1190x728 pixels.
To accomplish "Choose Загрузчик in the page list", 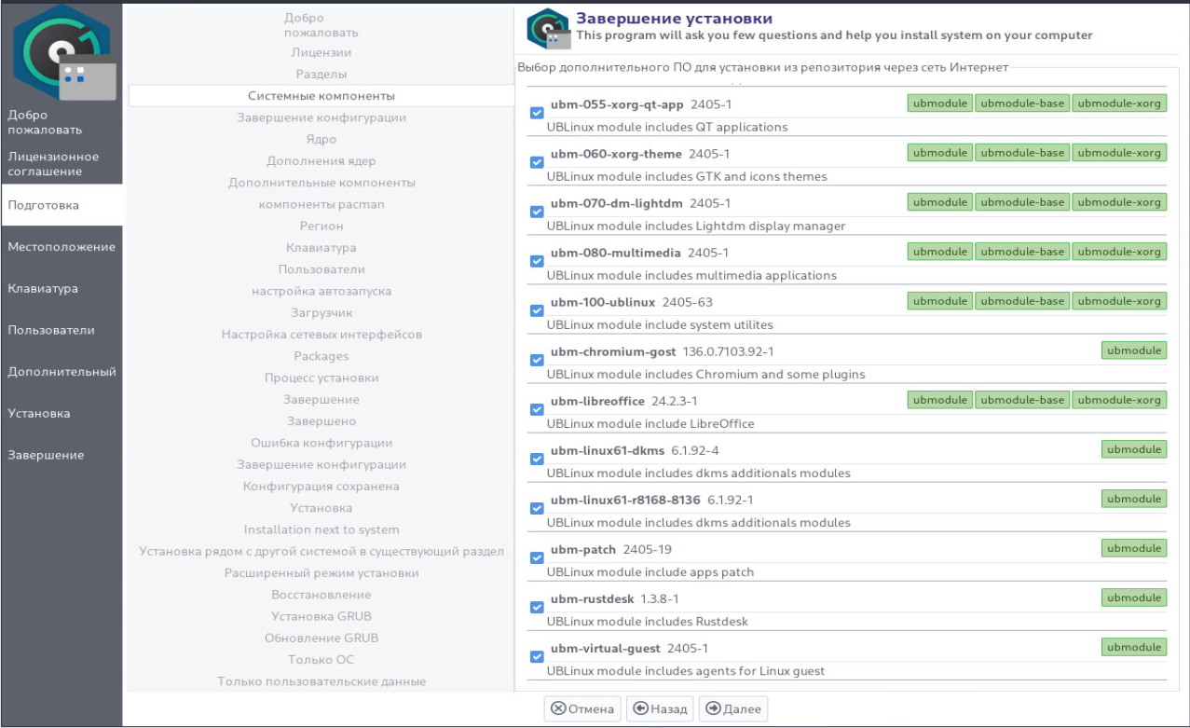I will click(321, 312).
